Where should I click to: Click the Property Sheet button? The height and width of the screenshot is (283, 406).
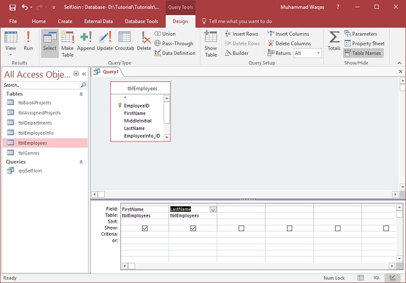(364, 43)
